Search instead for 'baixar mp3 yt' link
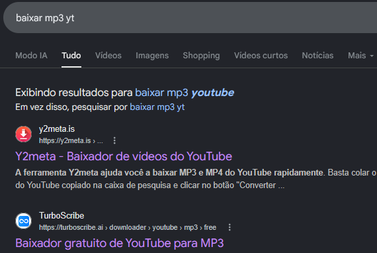377x253 pixels. click(x=157, y=107)
